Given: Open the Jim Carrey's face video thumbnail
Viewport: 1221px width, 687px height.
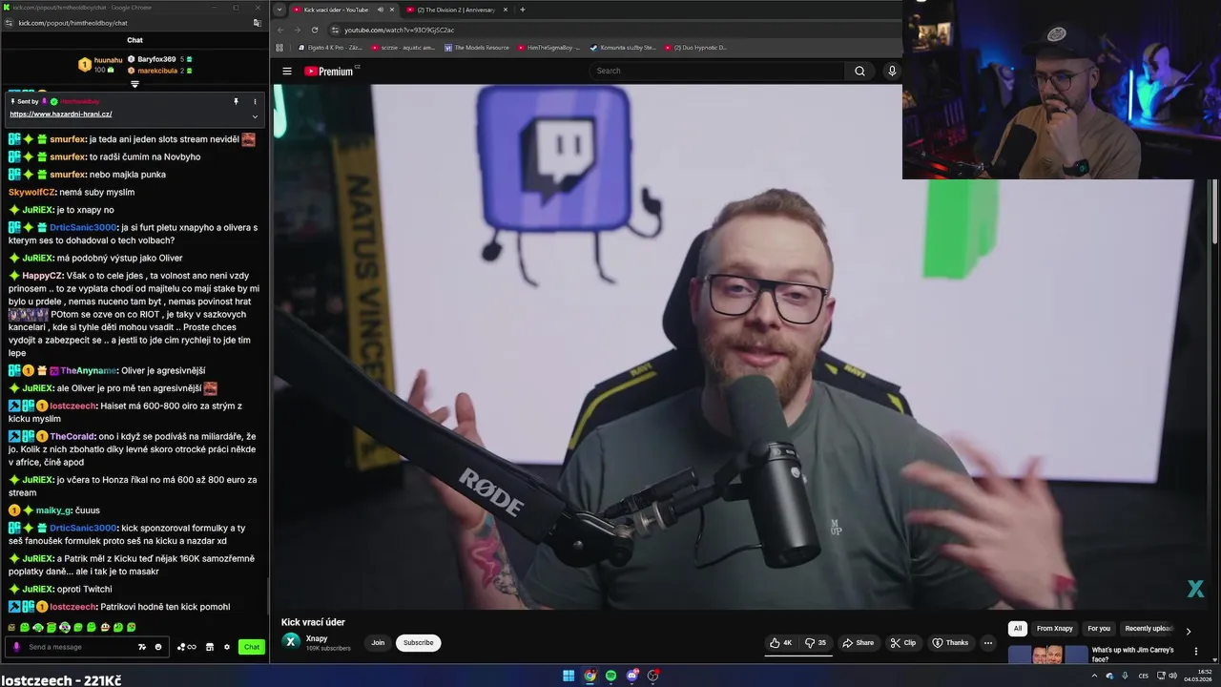Looking at the screenshot, I should click(1047, 655).
